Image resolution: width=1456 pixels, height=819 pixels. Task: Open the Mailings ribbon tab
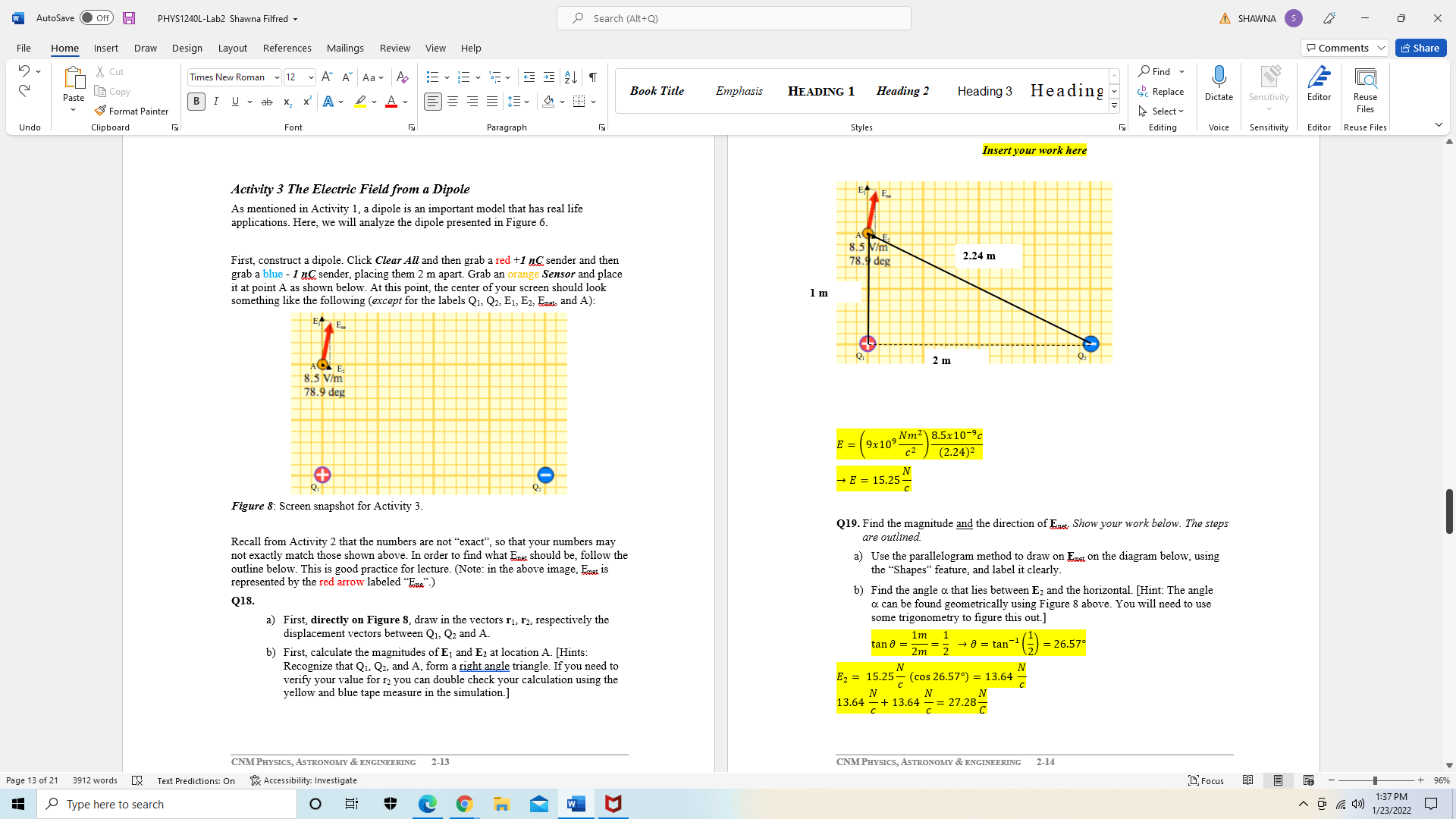344,48
